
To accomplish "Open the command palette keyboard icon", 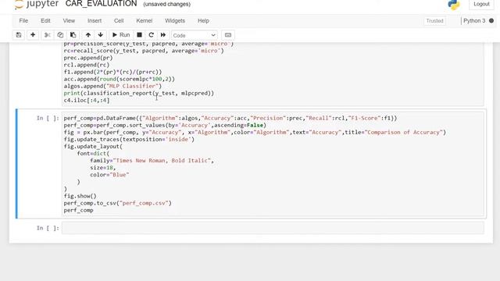I will (x=227, y=35).
